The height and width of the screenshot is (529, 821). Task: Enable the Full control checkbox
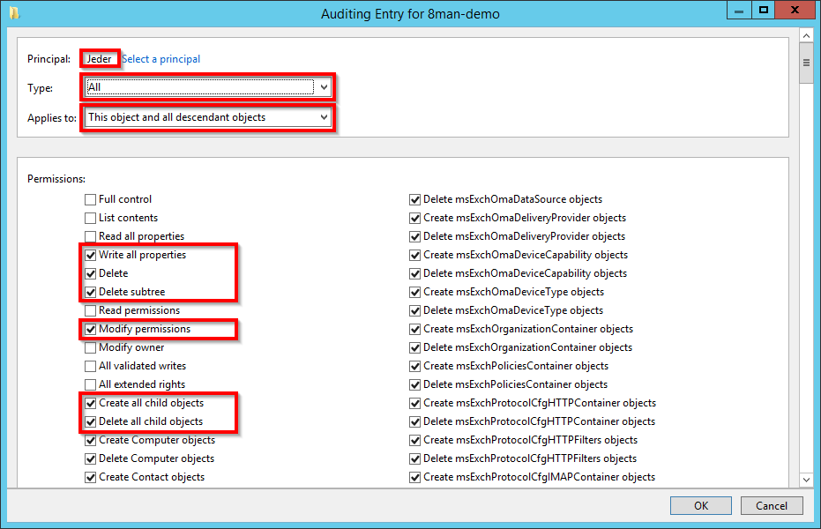click(91, 199)
